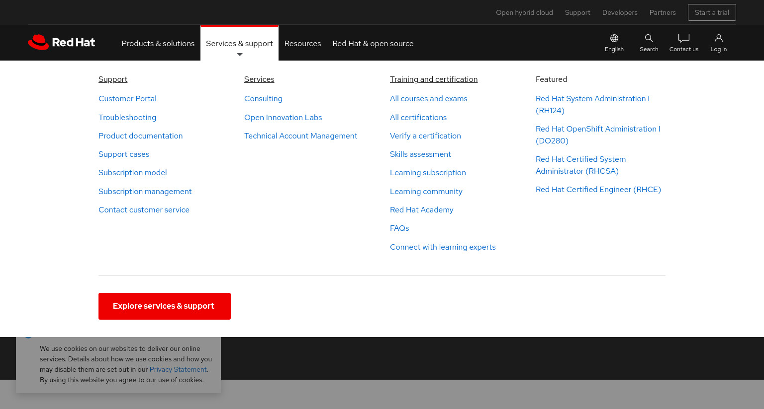Select Subscription model
Viewport: 764px width, 409px height.
pyautogui.click(x=133, y=173)
